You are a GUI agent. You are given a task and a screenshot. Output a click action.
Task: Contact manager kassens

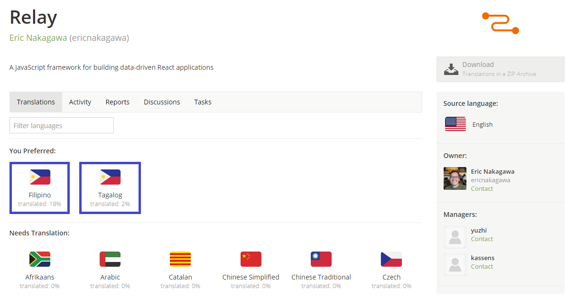click(482, 266)
